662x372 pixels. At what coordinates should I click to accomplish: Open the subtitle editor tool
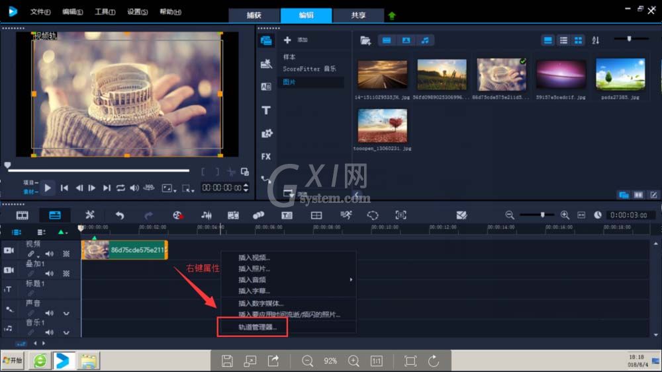pos(287,215)
